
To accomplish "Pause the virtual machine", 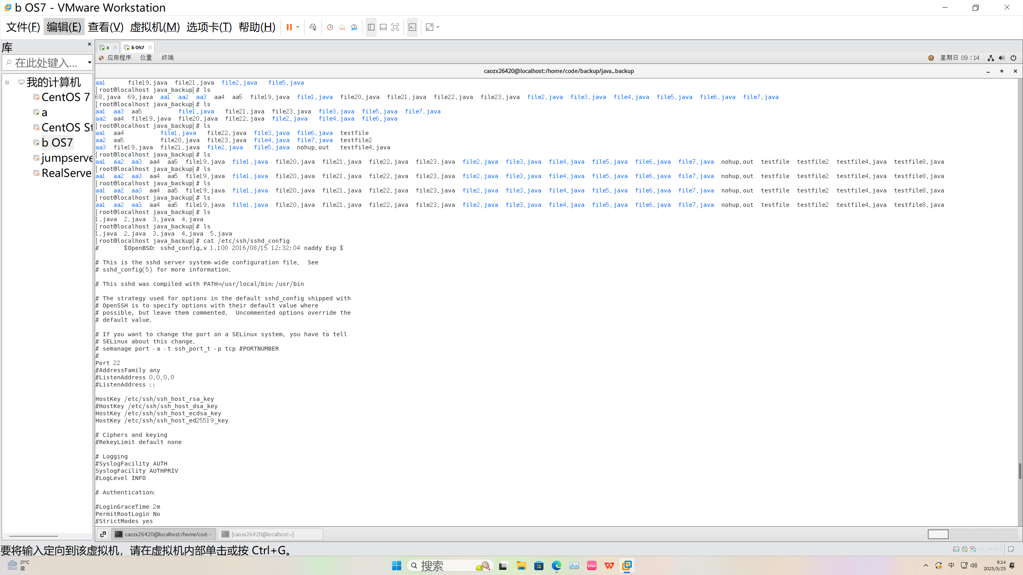I will [289, 27].
